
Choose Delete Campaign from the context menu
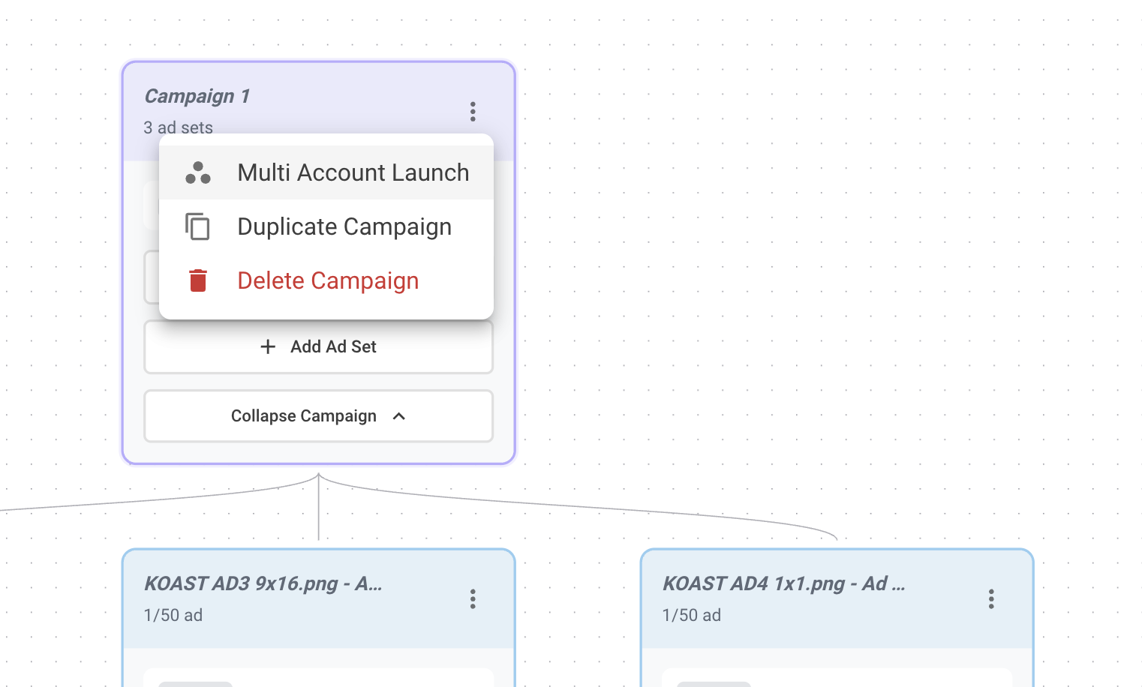[x=328, y=280]
